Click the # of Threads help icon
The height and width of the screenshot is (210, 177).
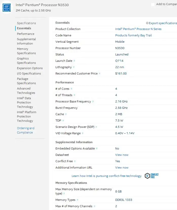click(74, 95)
